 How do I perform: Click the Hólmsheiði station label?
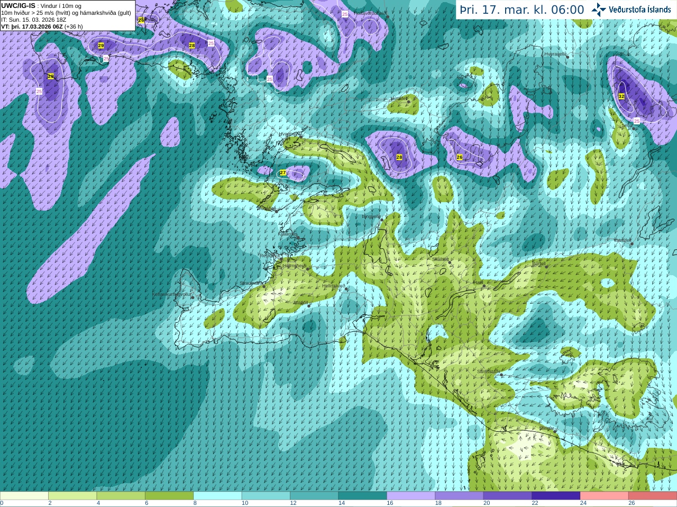coord(295,266)
